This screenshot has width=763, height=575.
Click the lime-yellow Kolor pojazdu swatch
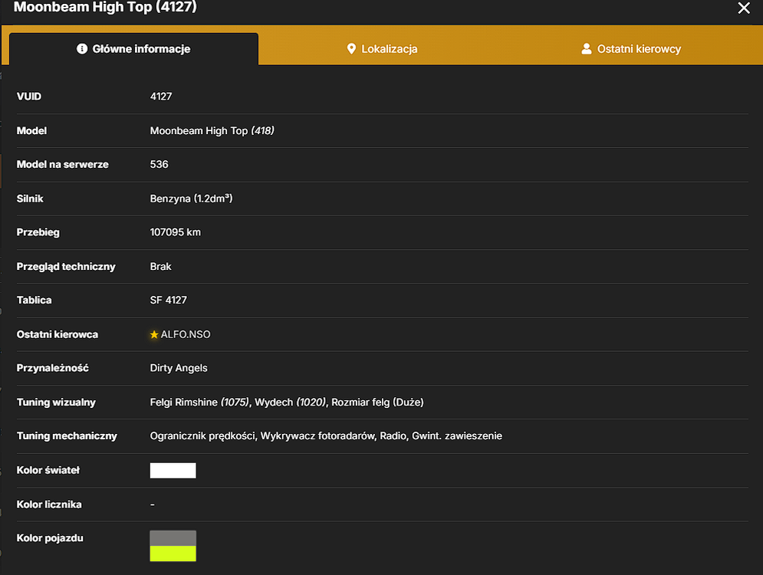tap(173, 554)
